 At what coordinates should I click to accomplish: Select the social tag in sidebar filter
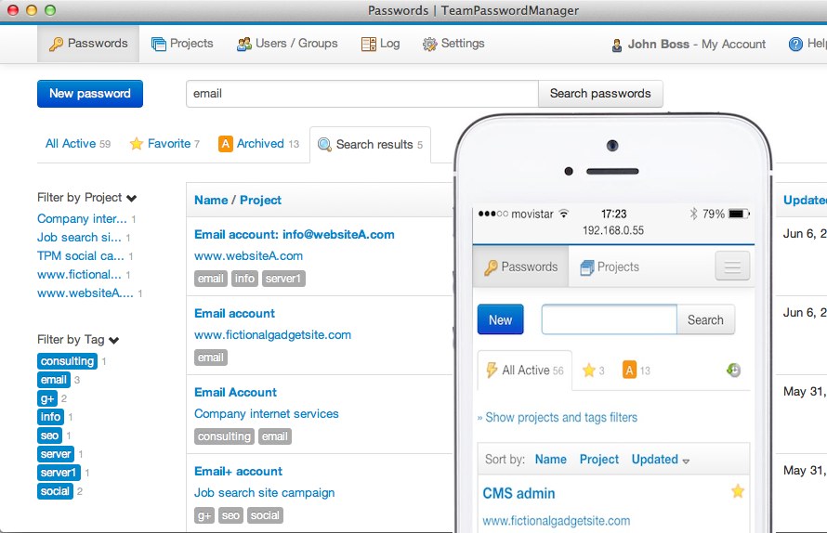click(56, 491)
